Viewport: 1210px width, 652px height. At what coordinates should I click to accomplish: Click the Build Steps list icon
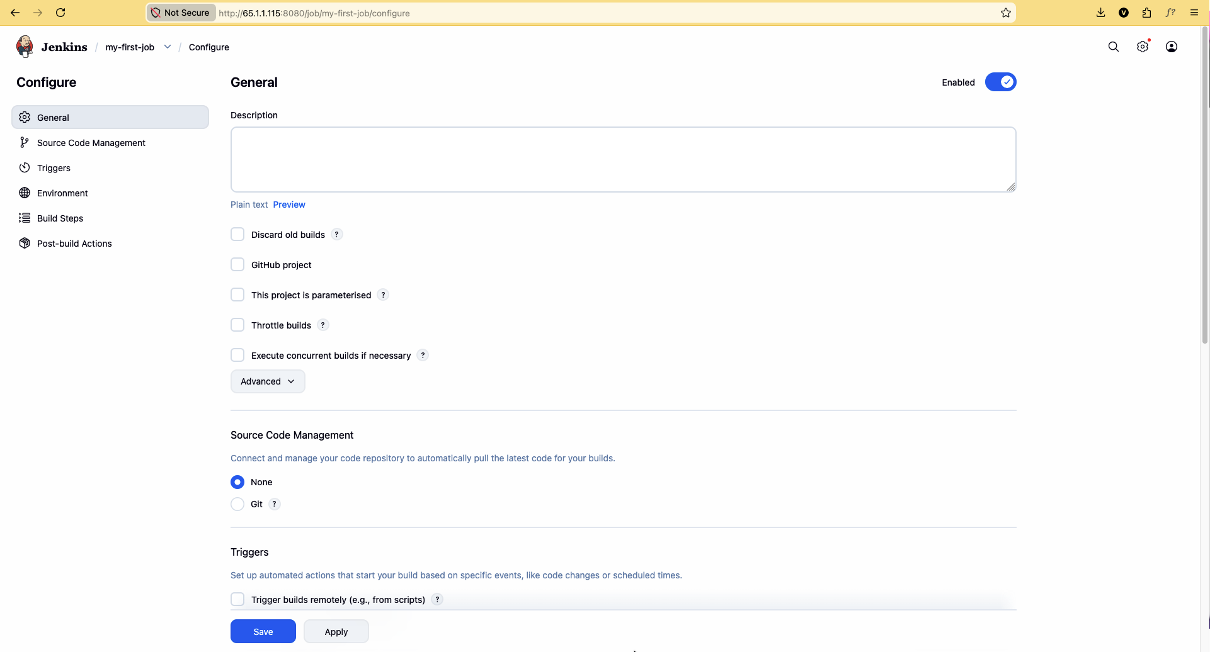click(25, 218)
